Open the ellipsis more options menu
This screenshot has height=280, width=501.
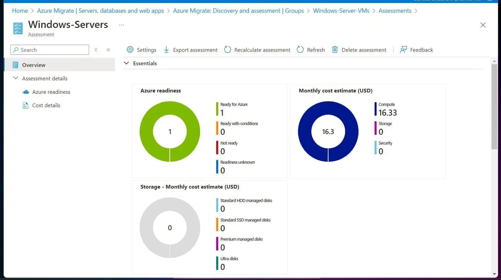(x=121, y=25)
